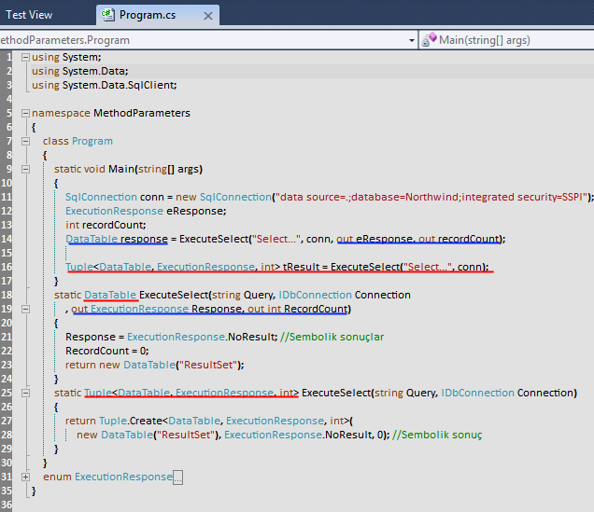The height and width of the screenshot is (512, 594).
Task: Close the Program.cs tab
Action: pyautogui.click(x=208, y=15)
